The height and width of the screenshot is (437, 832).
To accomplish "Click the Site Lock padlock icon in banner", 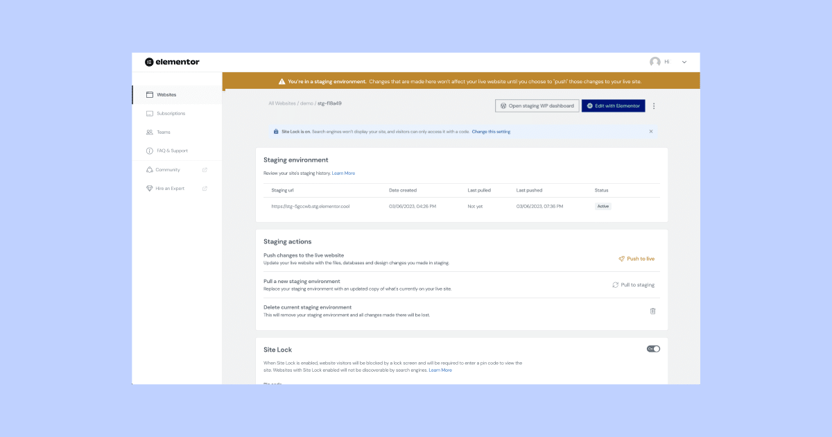I will tap(275, 131).
